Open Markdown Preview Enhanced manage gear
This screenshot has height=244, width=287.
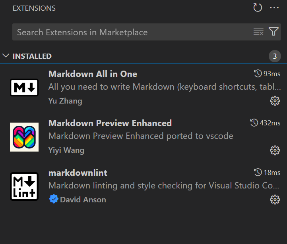tap(275, 150)
